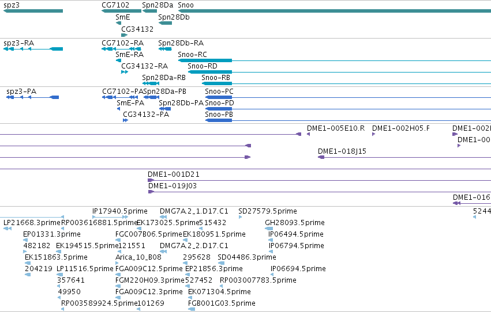Click the CG7102-PA protein label
Viewport: 491px width, 312px height.
(x=123, y=92)
